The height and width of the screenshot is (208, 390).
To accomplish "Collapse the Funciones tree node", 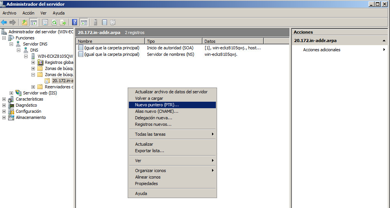I will [x=4, y=38].
